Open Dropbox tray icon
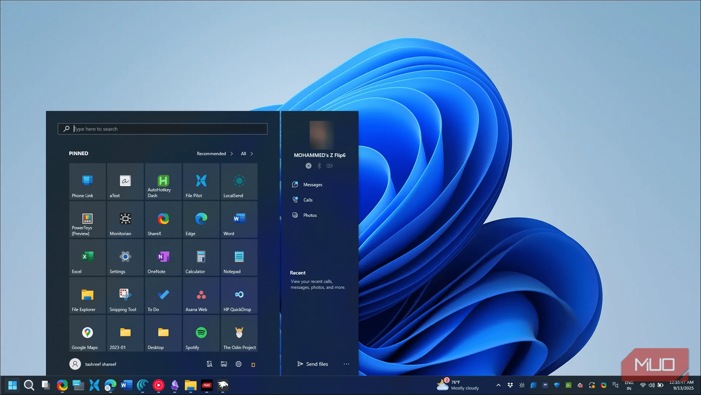Image resolution: width=701 pixels, height=395 pixels. pyautogui.click(x=510, y=385)
